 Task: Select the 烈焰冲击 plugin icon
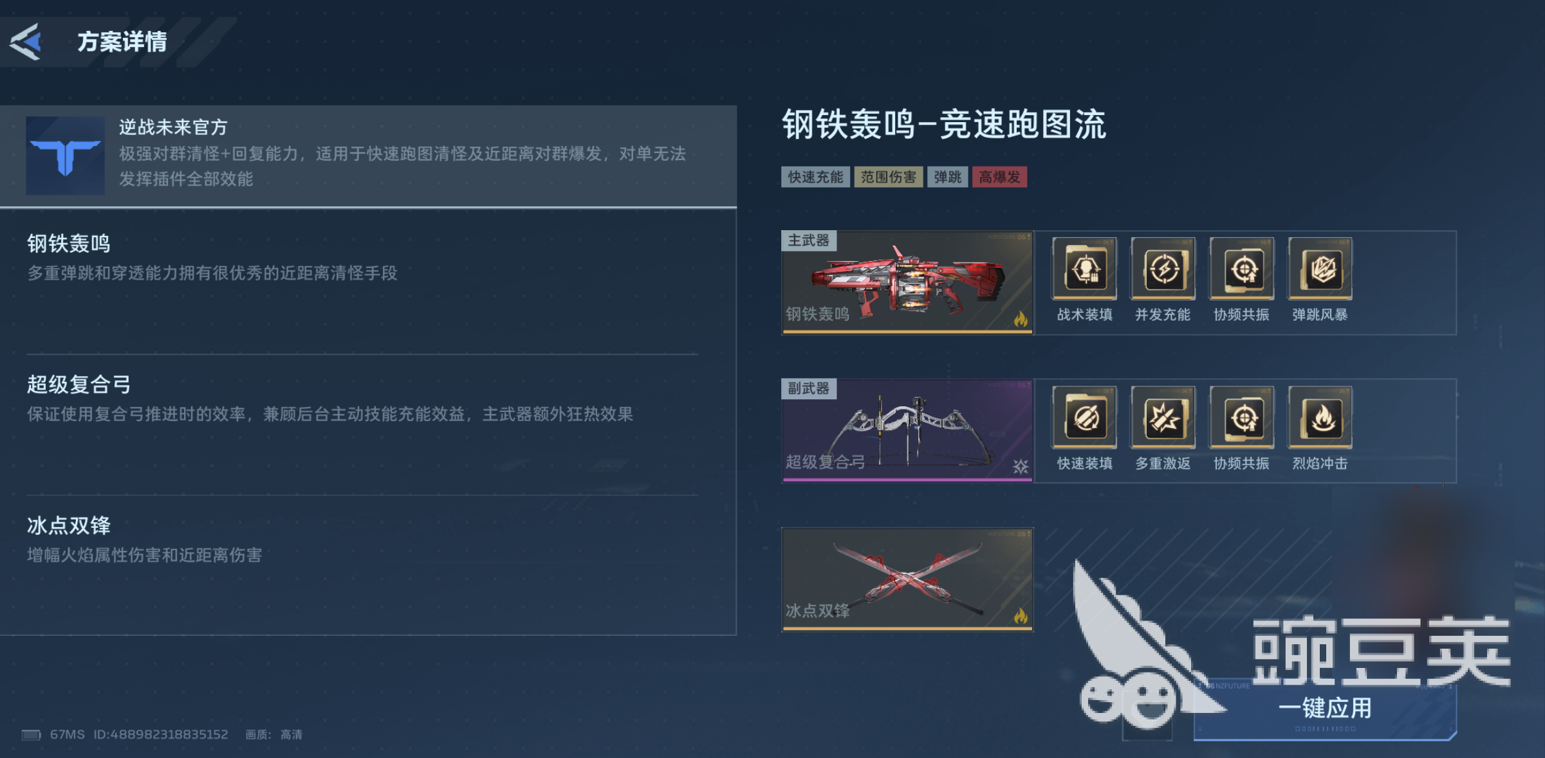coord(1320,417)
